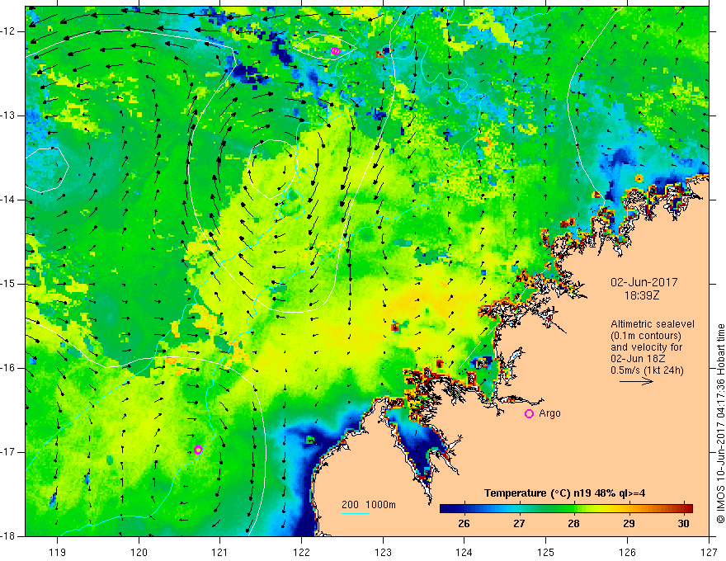Click the Argo float marker near 12°S

[336, 51]
